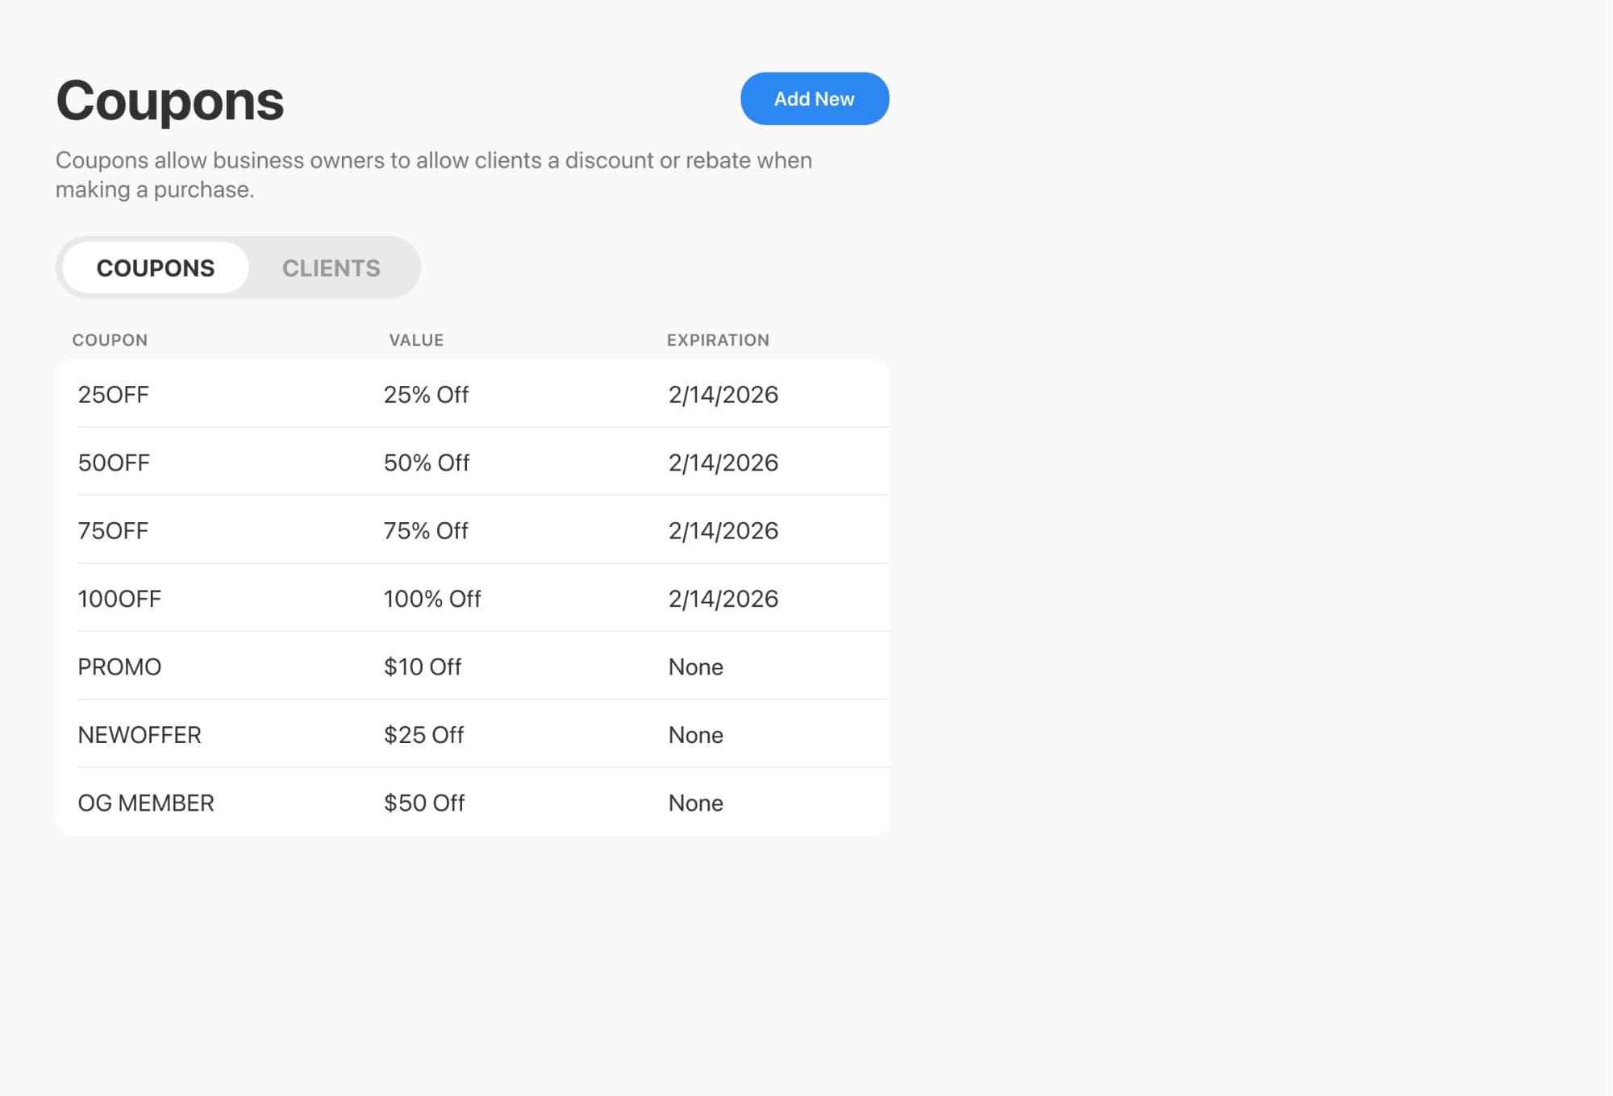Switch to the CLIENTS tab
Image resolution: width=1613 pixels, height=1096 pixels.
(331, 268)
